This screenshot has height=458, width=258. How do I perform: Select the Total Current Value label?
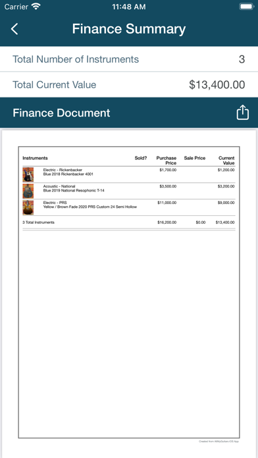[55, 85]
